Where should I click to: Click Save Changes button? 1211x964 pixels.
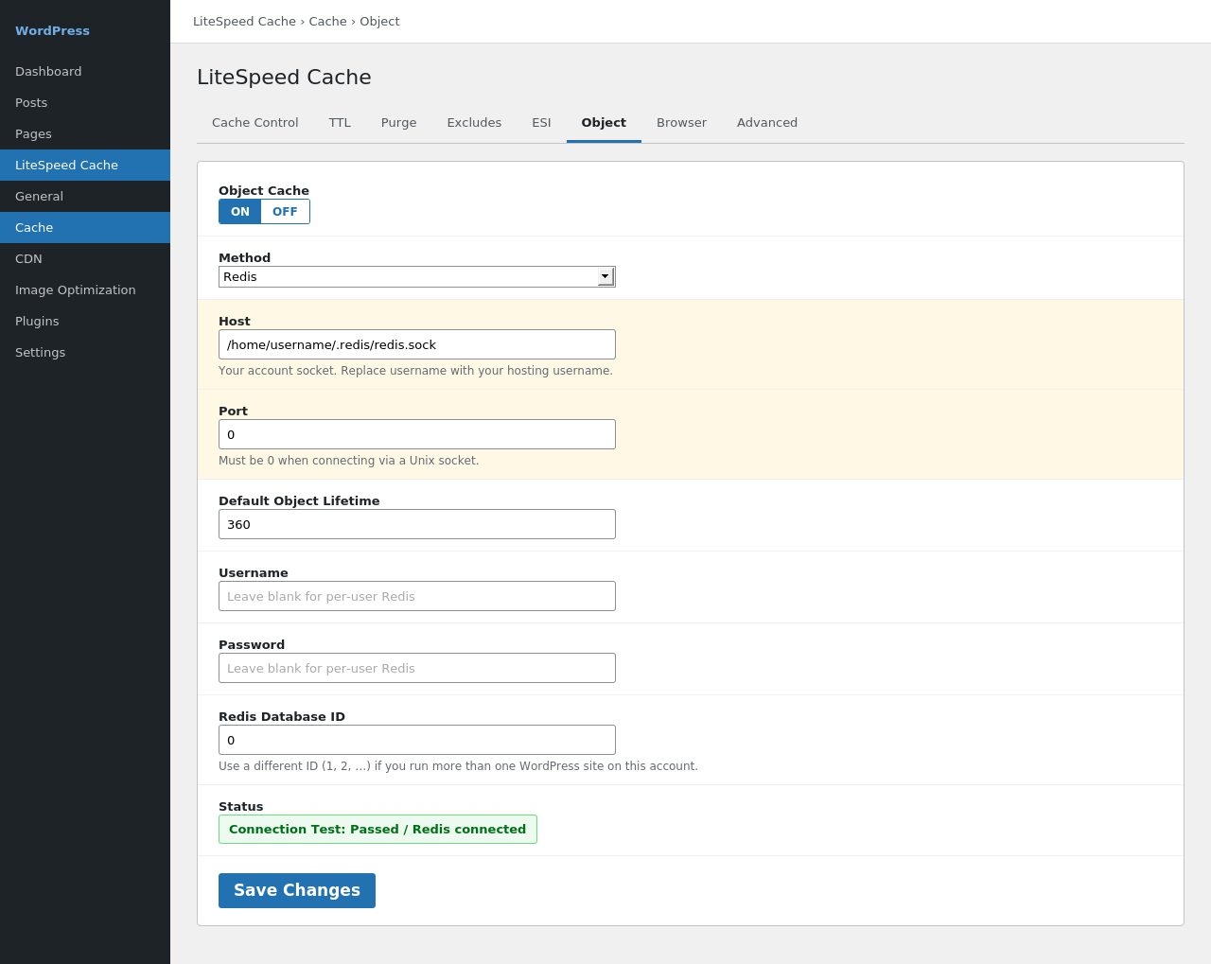(x=297, y=890)
